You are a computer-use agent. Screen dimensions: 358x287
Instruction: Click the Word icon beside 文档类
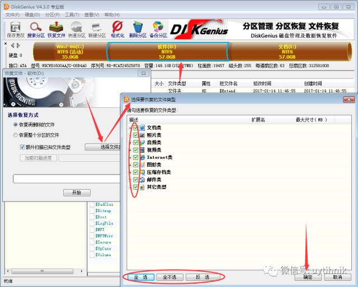tap(142, 128)
